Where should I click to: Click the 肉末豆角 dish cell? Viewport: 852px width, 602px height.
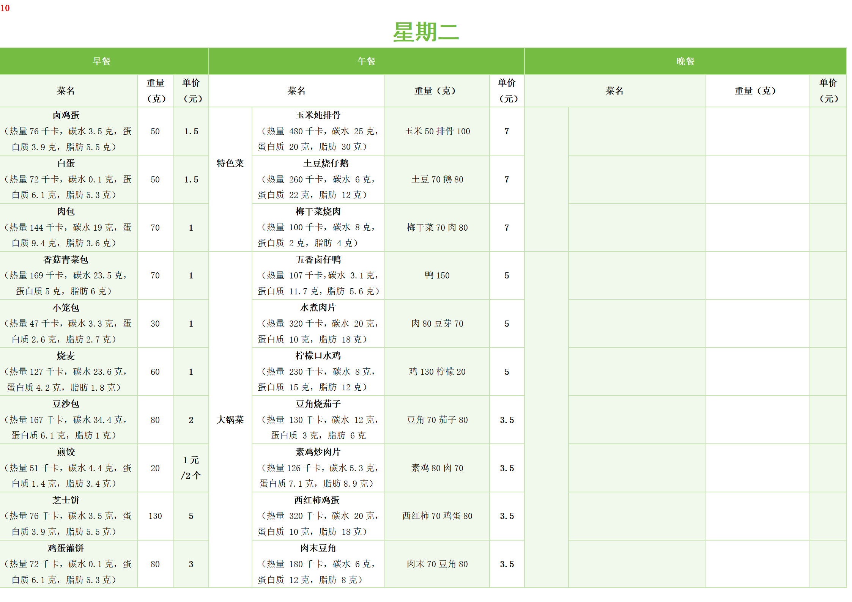[318, 564]
